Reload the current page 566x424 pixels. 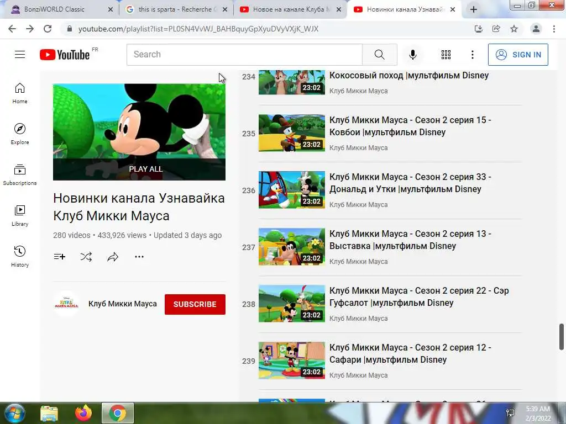(x=48, y=29)
